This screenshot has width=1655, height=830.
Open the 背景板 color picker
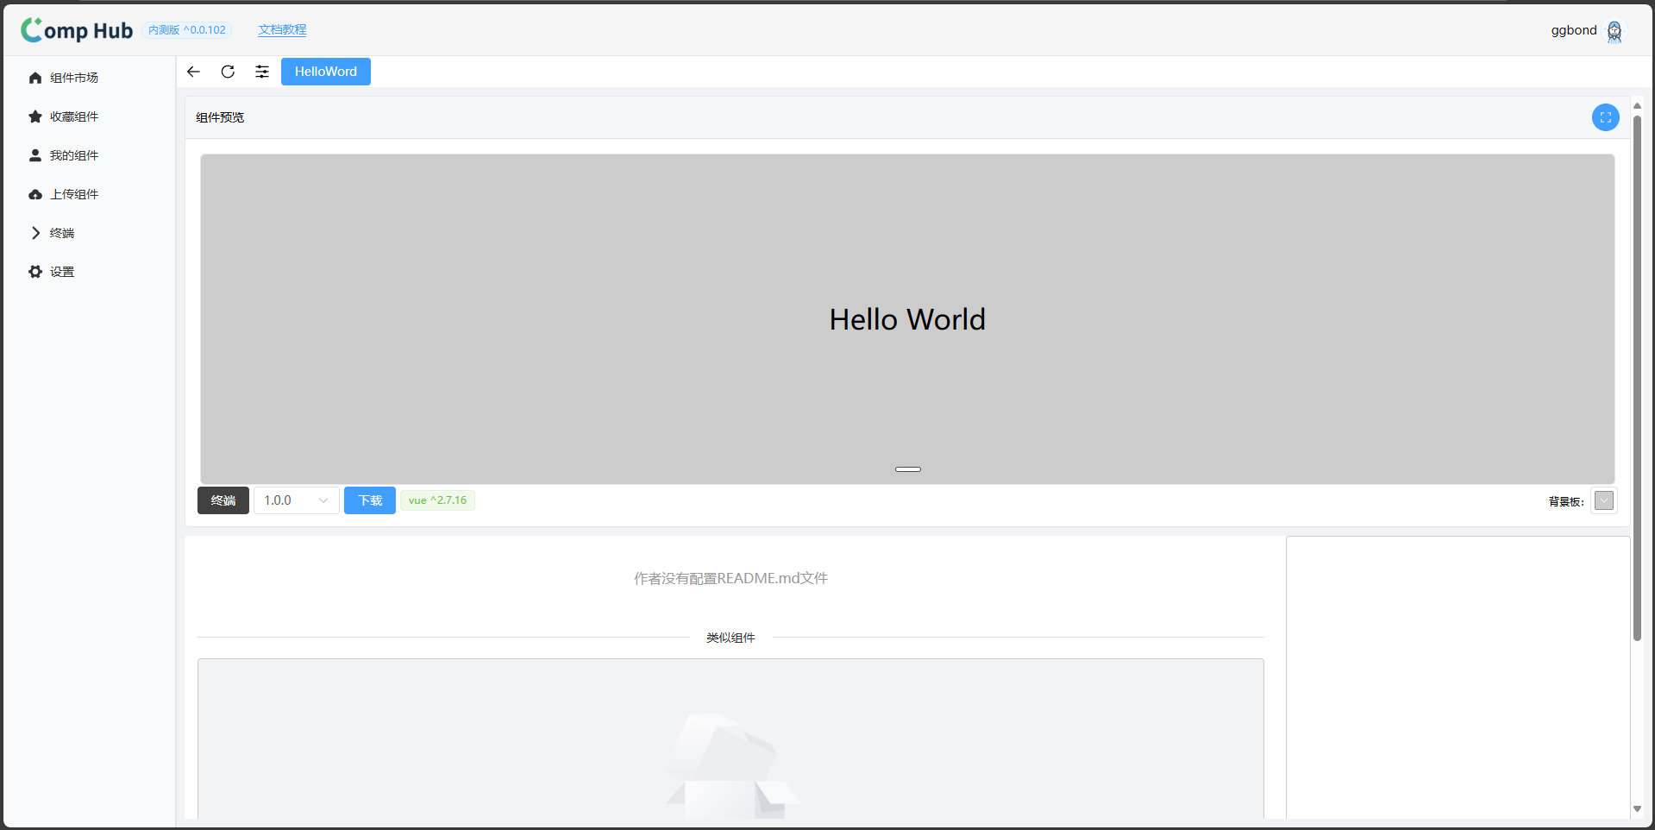coord(1603,500)
